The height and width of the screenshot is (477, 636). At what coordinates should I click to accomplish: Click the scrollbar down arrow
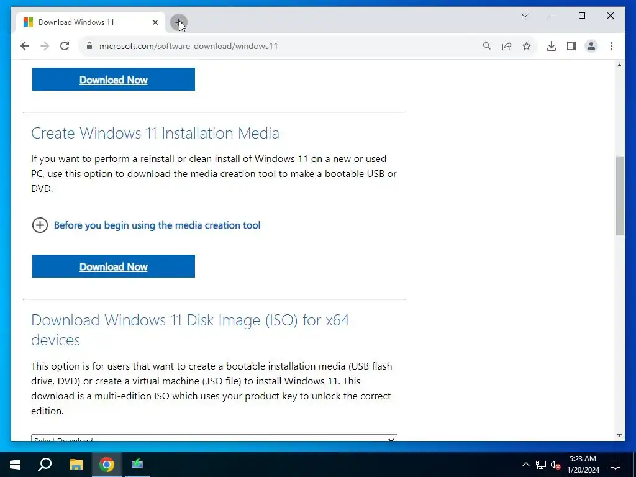(619, 435)
